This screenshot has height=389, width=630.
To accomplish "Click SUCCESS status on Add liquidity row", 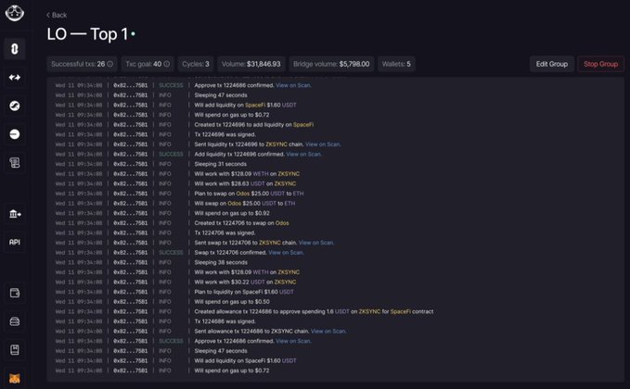I will point(171,154).
